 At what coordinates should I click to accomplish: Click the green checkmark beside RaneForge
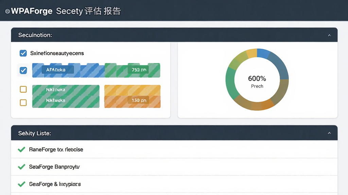coord(21,150)
